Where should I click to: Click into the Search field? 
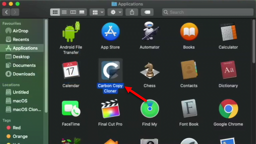click(x=208, y=12)
